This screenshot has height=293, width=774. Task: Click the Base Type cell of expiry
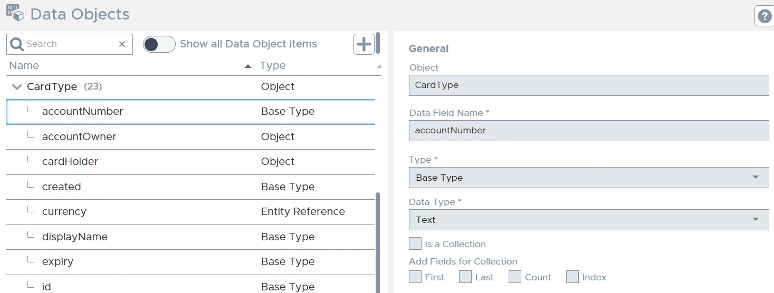coord(288,261)
